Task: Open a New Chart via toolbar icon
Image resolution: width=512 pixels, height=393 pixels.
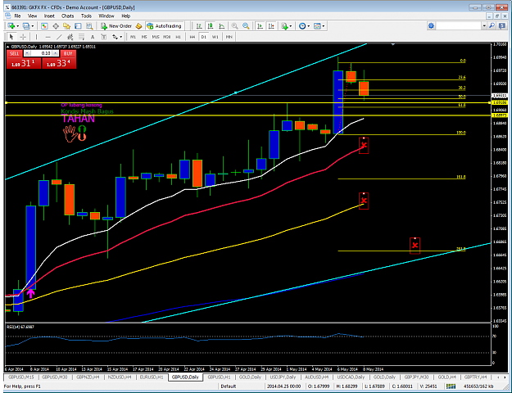Action: coord(11,25)
